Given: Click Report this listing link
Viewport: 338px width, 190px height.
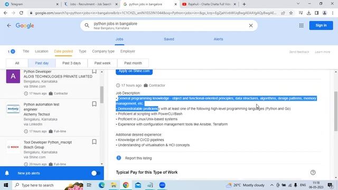Looking at the screenshot, I should 138,158.
